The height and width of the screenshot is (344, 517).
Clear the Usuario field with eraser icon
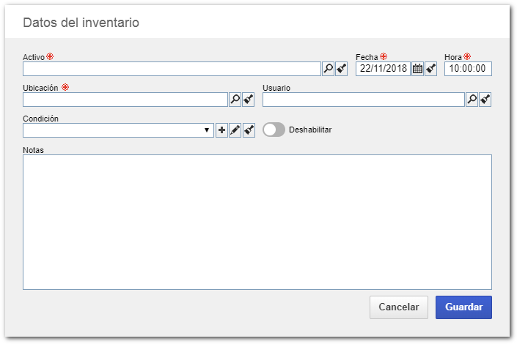click(485, 100)
